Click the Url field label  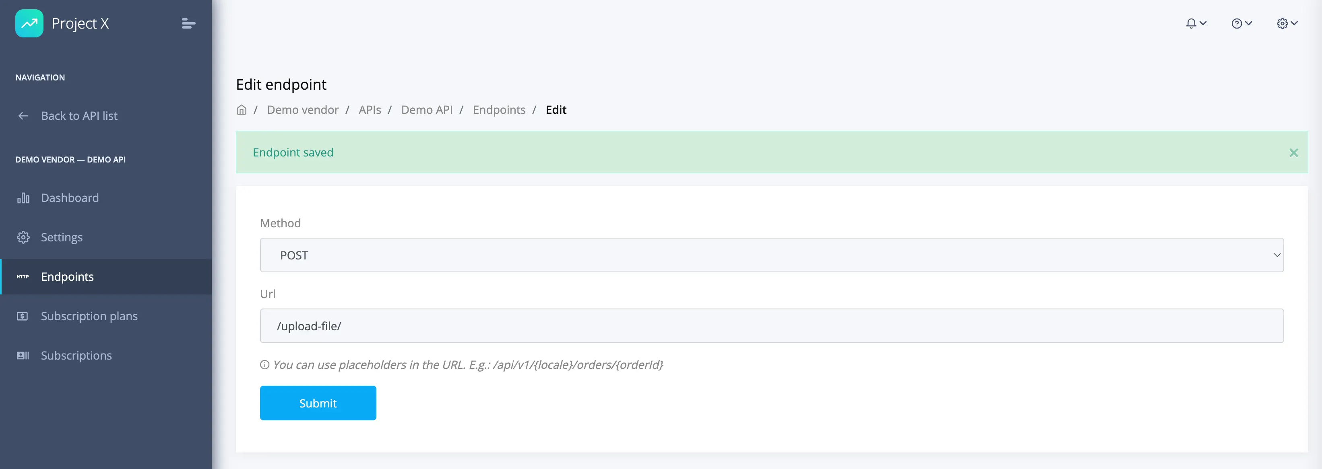point(267,294)
